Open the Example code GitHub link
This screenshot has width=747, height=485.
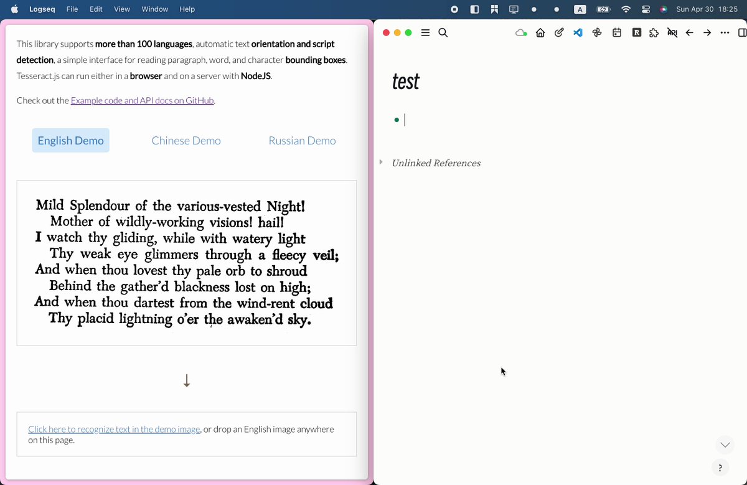click(142, 100)
